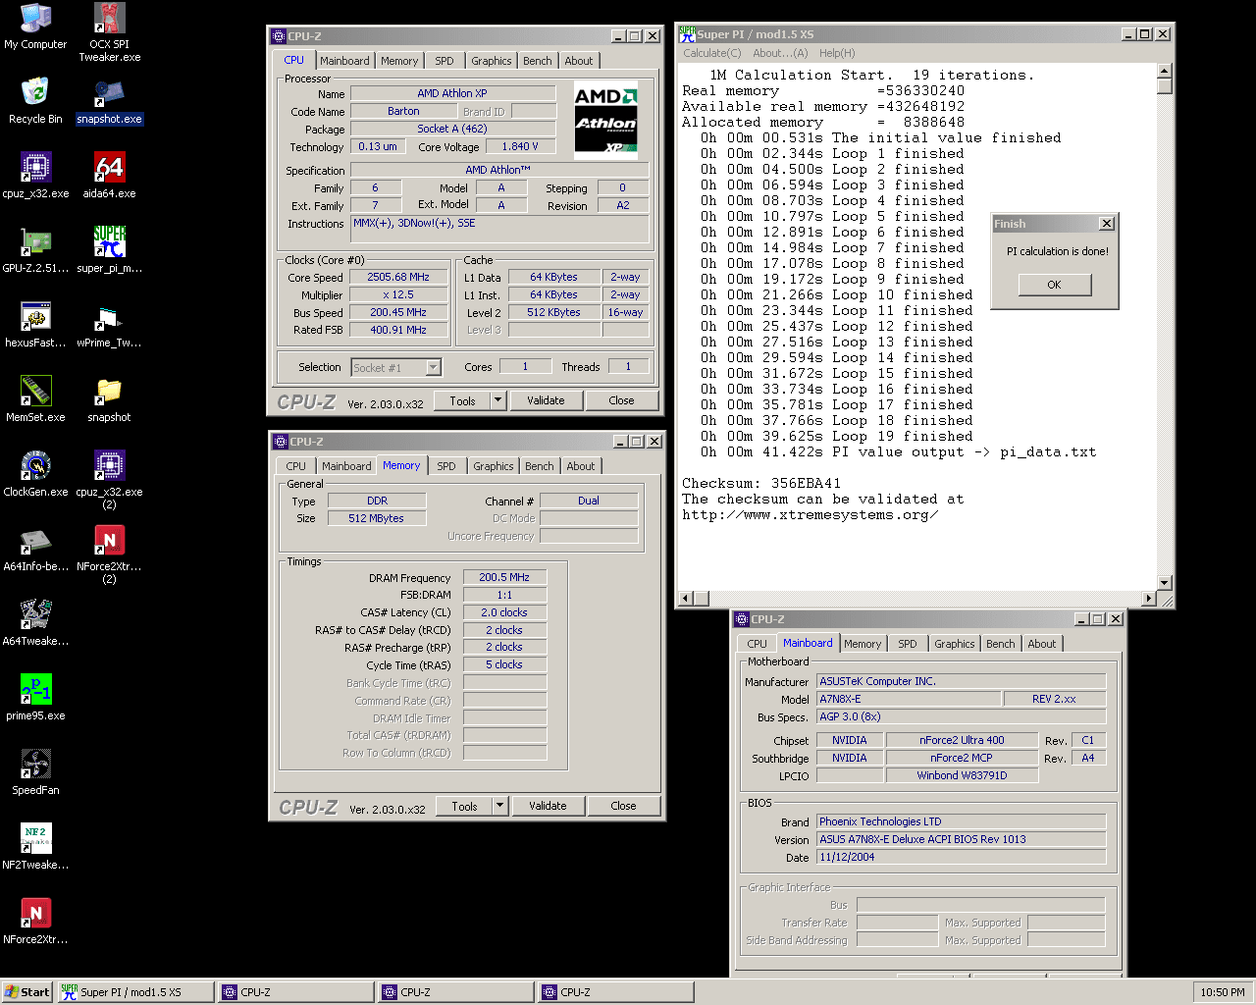The image size is (1256, 1005).
Task: Open hexusFast desktop icon
Action: [x=35, y=325]
